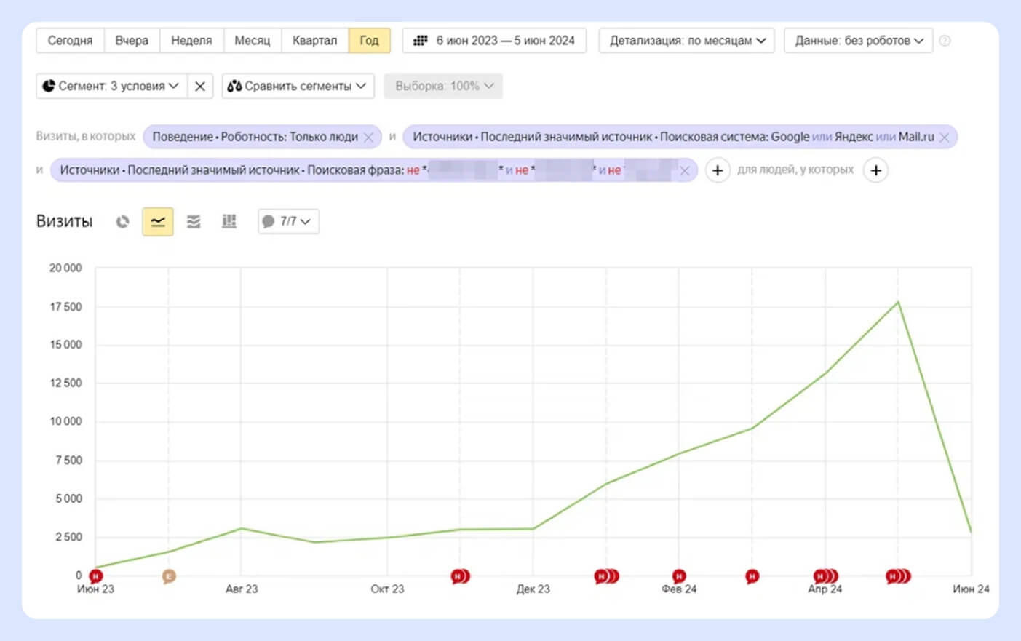1021x641 pixels.
Task: Expand the 'Сегмент: 3 условия' dropdown
Action: pos(111,86)
